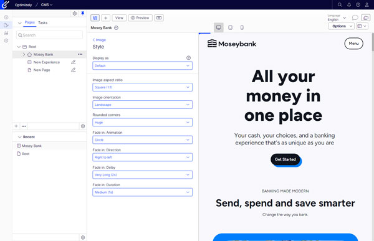
Task: Click the edit pencil beside New Experience
Action: pyautogui.click(x=73, y=62)
